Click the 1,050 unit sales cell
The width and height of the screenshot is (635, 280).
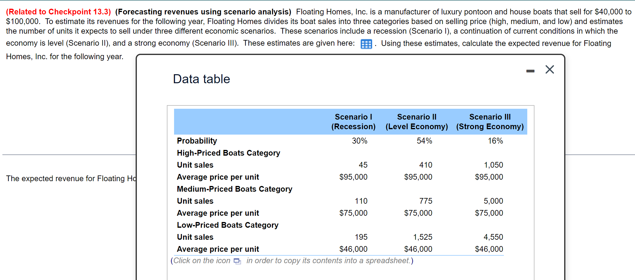(493, 165)
